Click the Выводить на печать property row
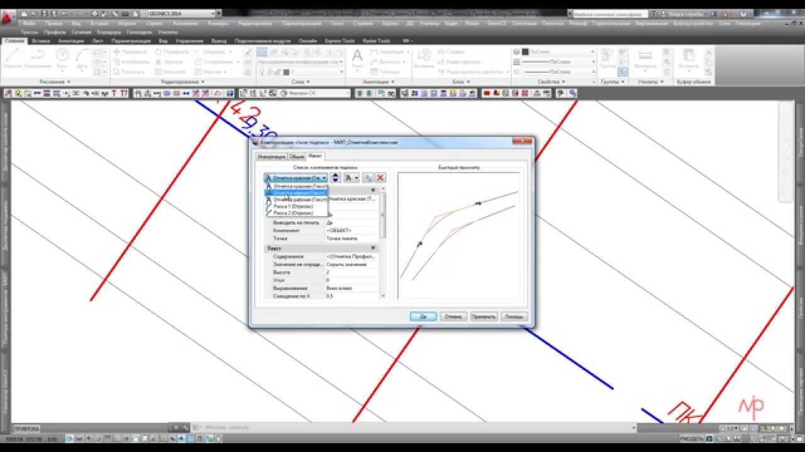 (x=322, y=223)
